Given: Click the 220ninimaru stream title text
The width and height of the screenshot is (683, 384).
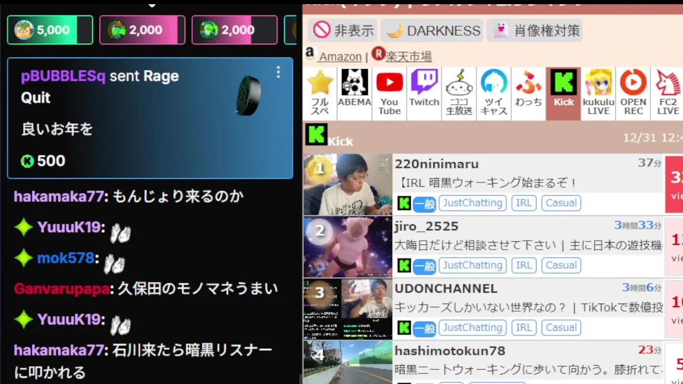Looking at the screenshot, I should click(486, 183).
